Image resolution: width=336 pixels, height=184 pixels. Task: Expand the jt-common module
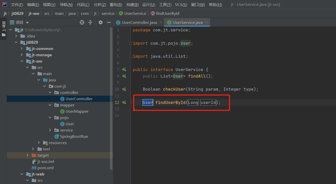[x=22, y=49]
